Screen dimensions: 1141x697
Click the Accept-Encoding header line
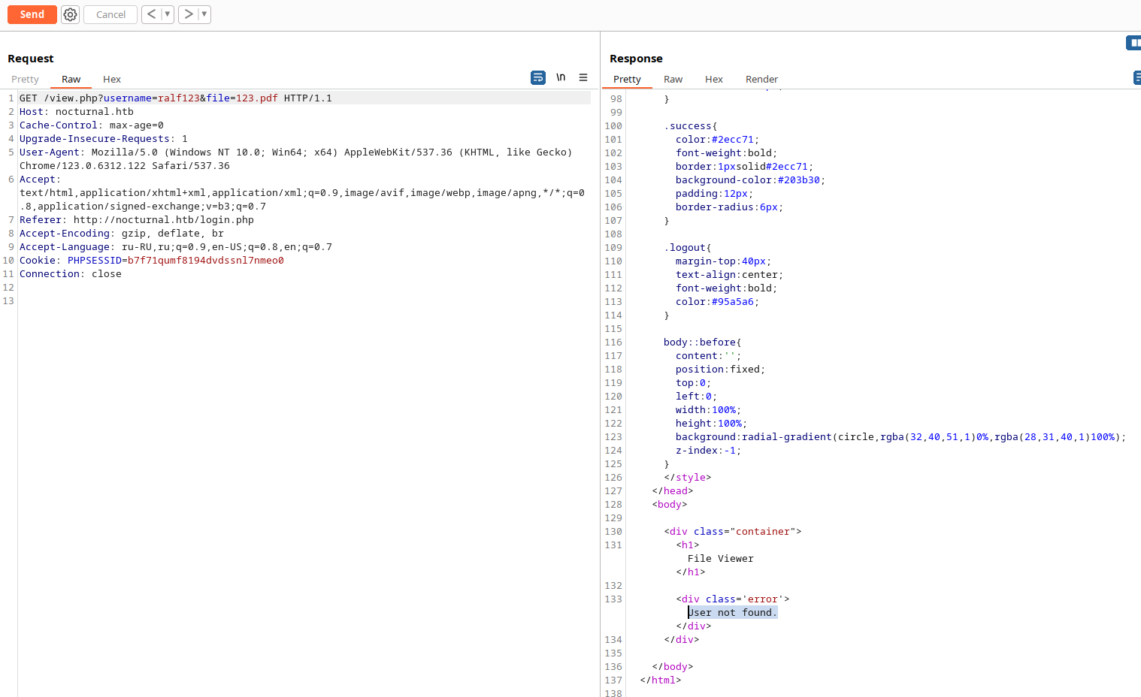[122, 234]
